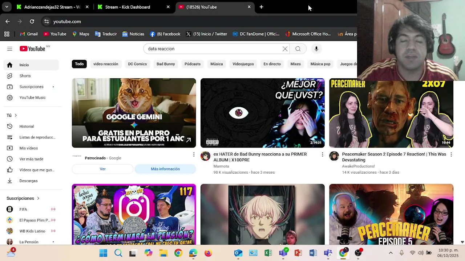The width and height of the screenshot is (465, 261).
Task: Open Excel from the taskbar
Action: pos(268,253)
